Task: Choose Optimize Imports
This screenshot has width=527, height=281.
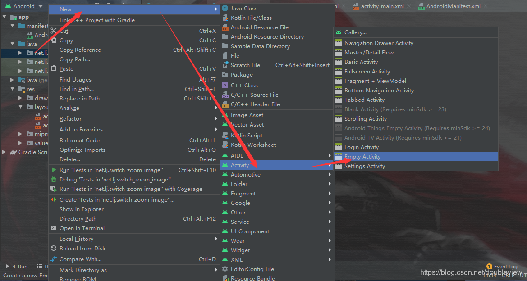Action: (134, 150)
